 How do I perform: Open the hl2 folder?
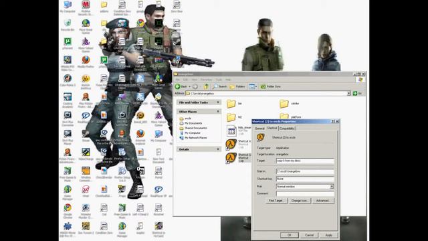(x=231, y=117)
